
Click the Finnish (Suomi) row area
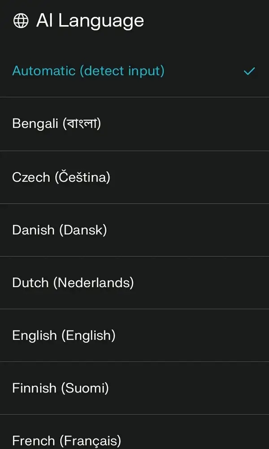(x=61, y=388)
